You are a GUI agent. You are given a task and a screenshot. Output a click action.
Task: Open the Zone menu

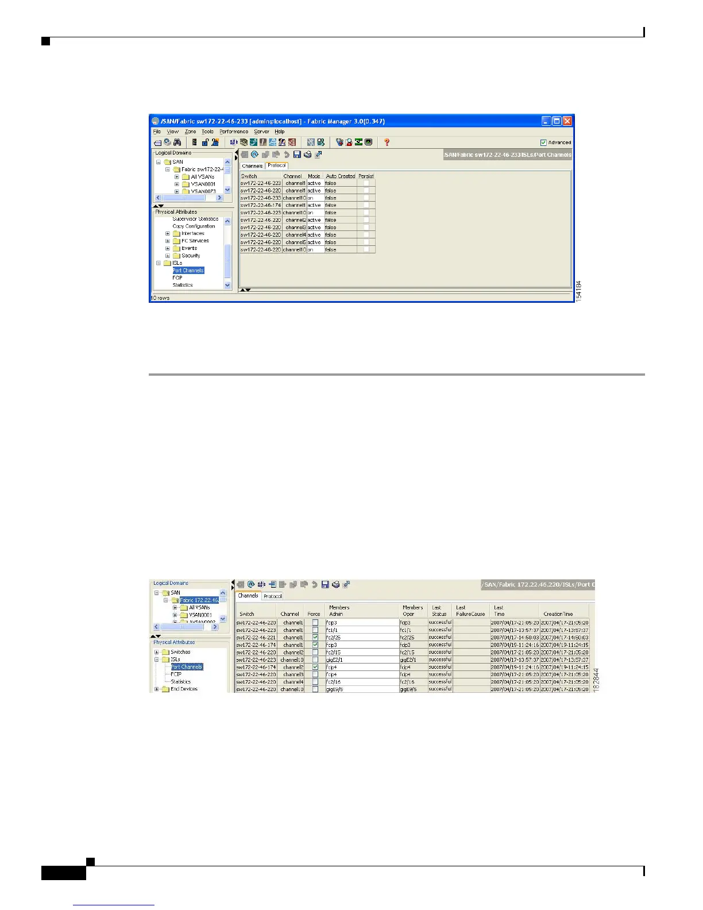click(190, 132)
